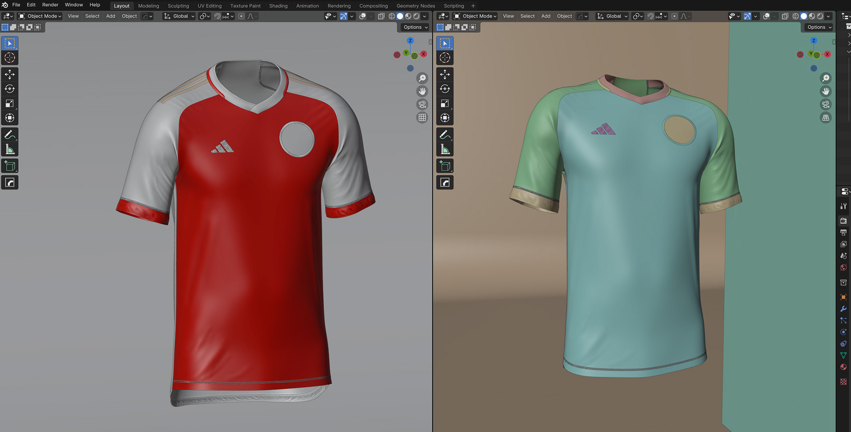The height and width of the screenshot is (432, 851).
Task: Open the Render properties tab
Action: click(843, 221)
